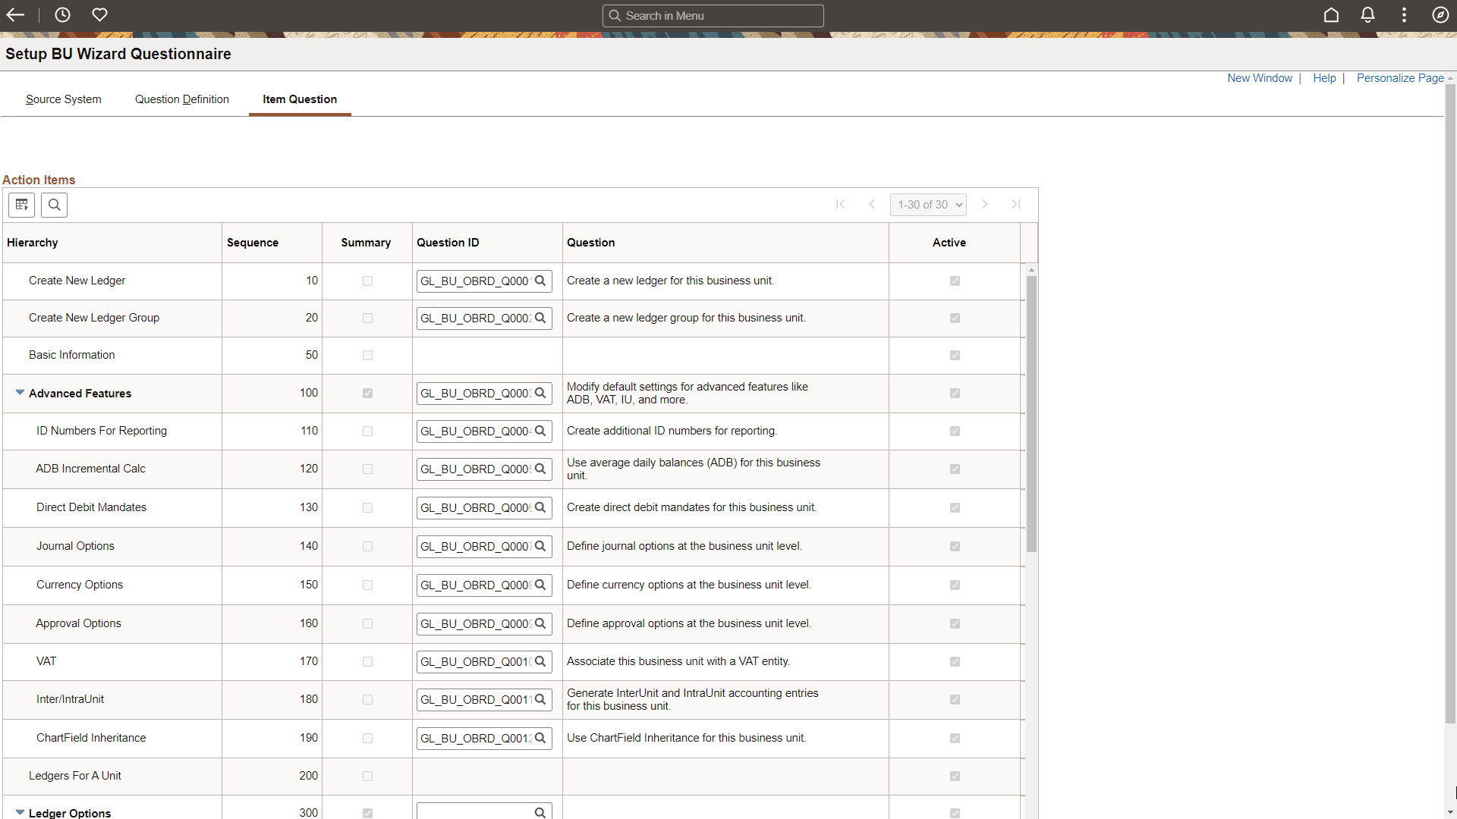Open the New Window link

pyautogui.click(x=1259, y=78)
